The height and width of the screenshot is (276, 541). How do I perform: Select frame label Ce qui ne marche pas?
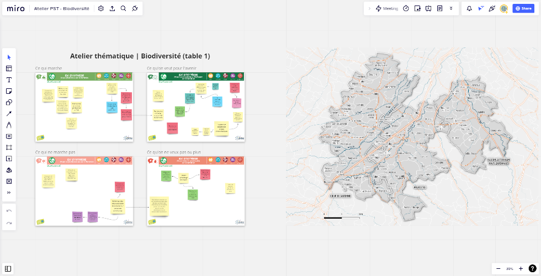(55, 152)
